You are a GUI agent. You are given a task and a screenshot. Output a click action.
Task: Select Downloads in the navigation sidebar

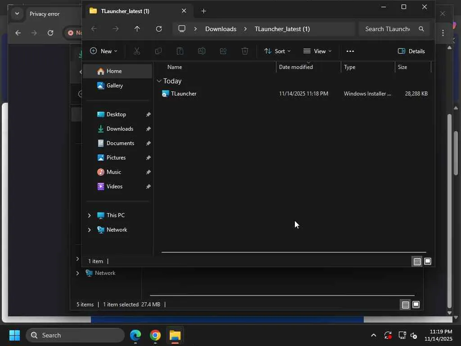tap(120, 129)
